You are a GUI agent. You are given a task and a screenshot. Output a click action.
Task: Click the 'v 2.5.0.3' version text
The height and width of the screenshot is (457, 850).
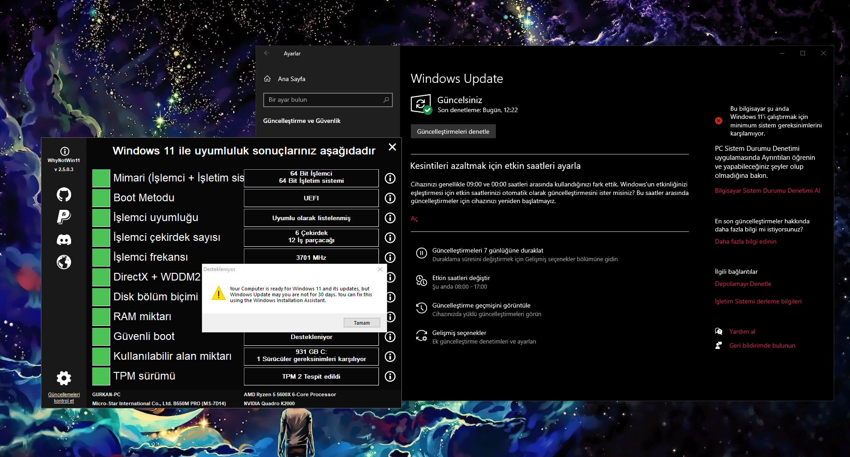pyautogui.click(x=64, y=169)
